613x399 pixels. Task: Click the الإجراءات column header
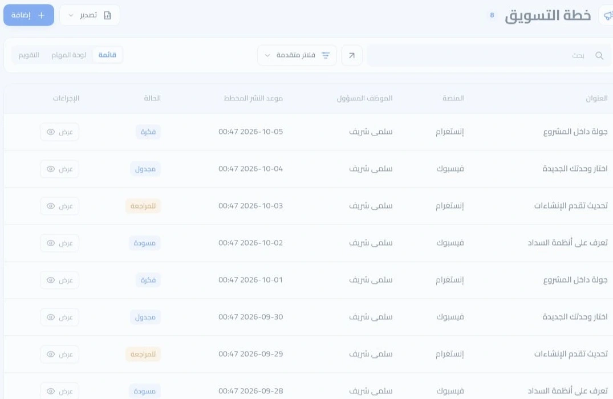point(66,98)
